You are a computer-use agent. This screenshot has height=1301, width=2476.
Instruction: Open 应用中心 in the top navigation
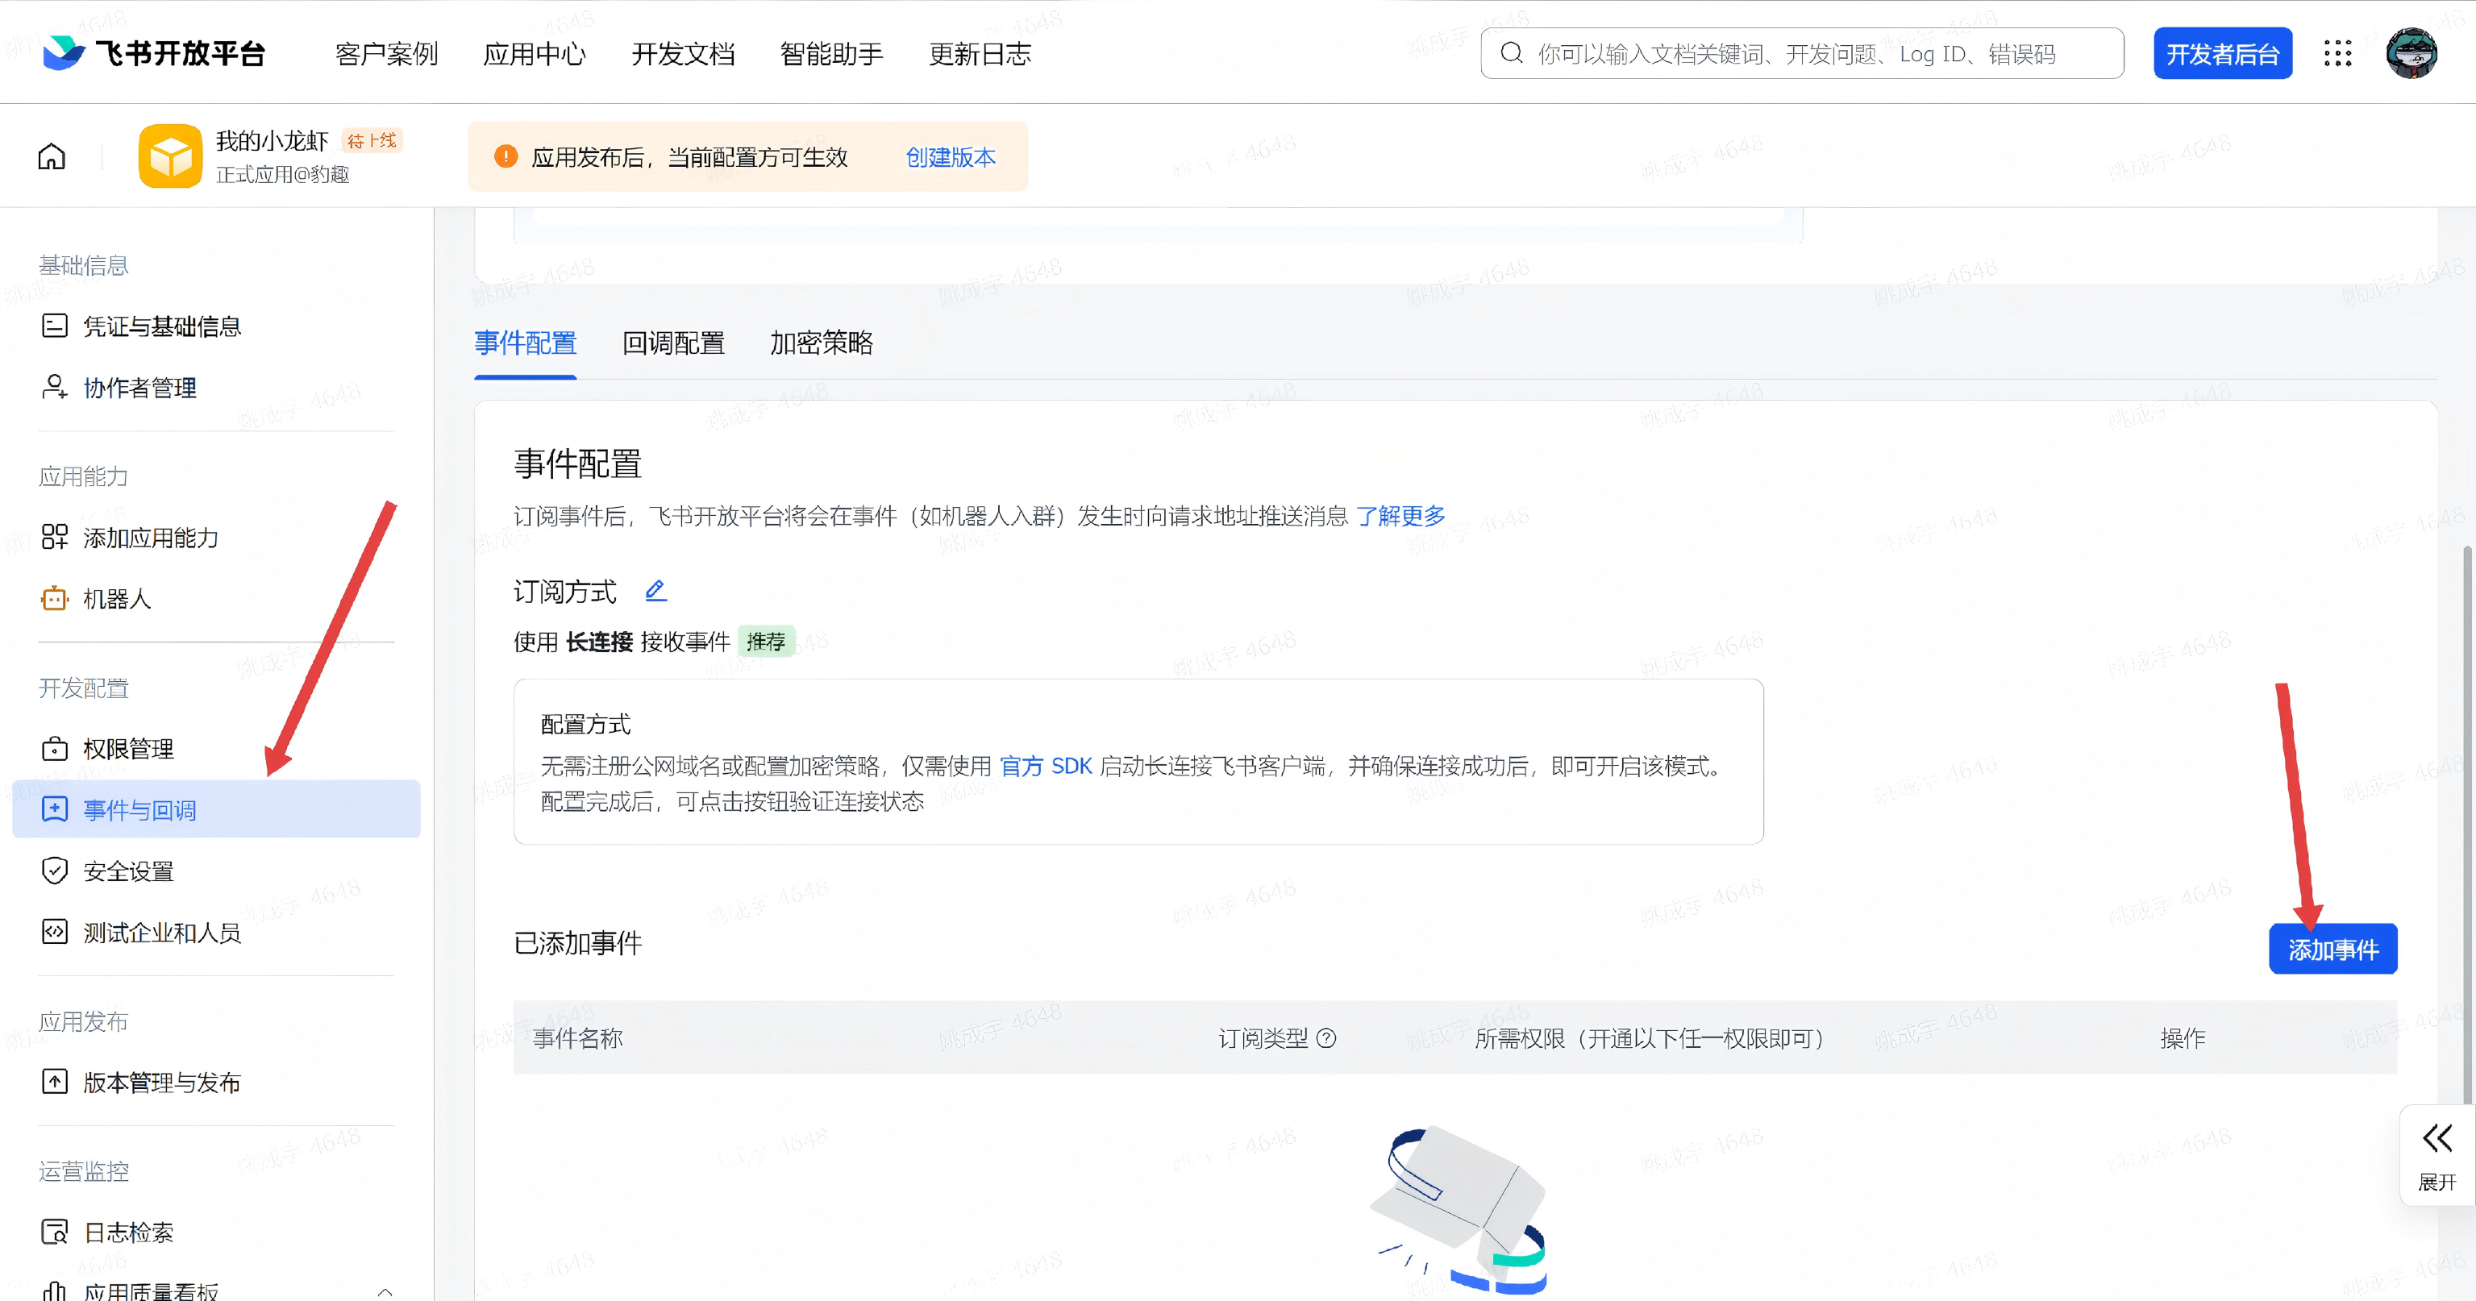535,54
